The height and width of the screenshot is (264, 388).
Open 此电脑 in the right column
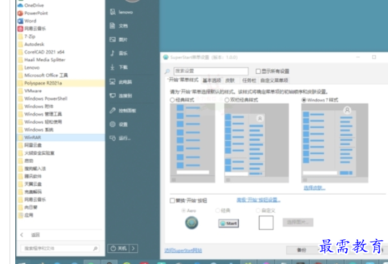[121, 82]
